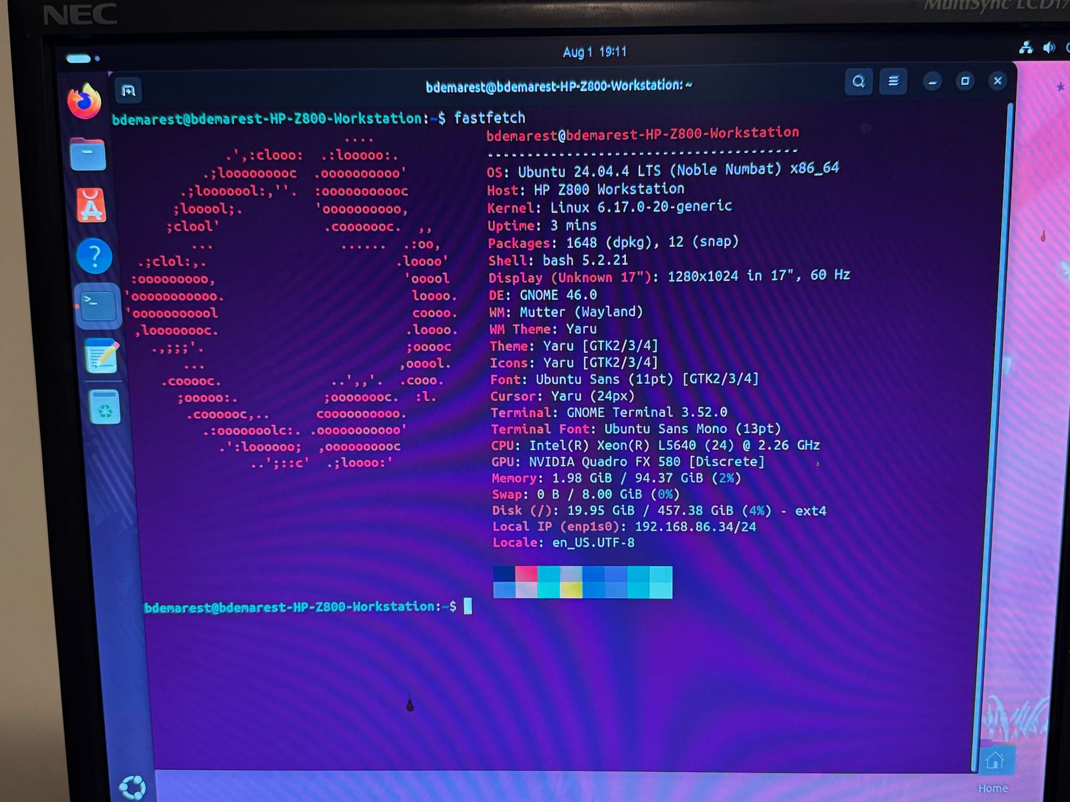Click the Display line '1280x1024 in 17", 60 Hz'
This screenshot has width=1070, height=802.
coord(669,276)
